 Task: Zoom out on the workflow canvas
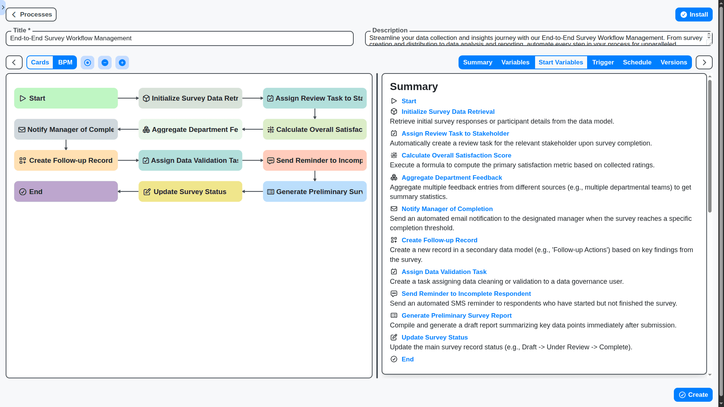click(x=105, y=63)
